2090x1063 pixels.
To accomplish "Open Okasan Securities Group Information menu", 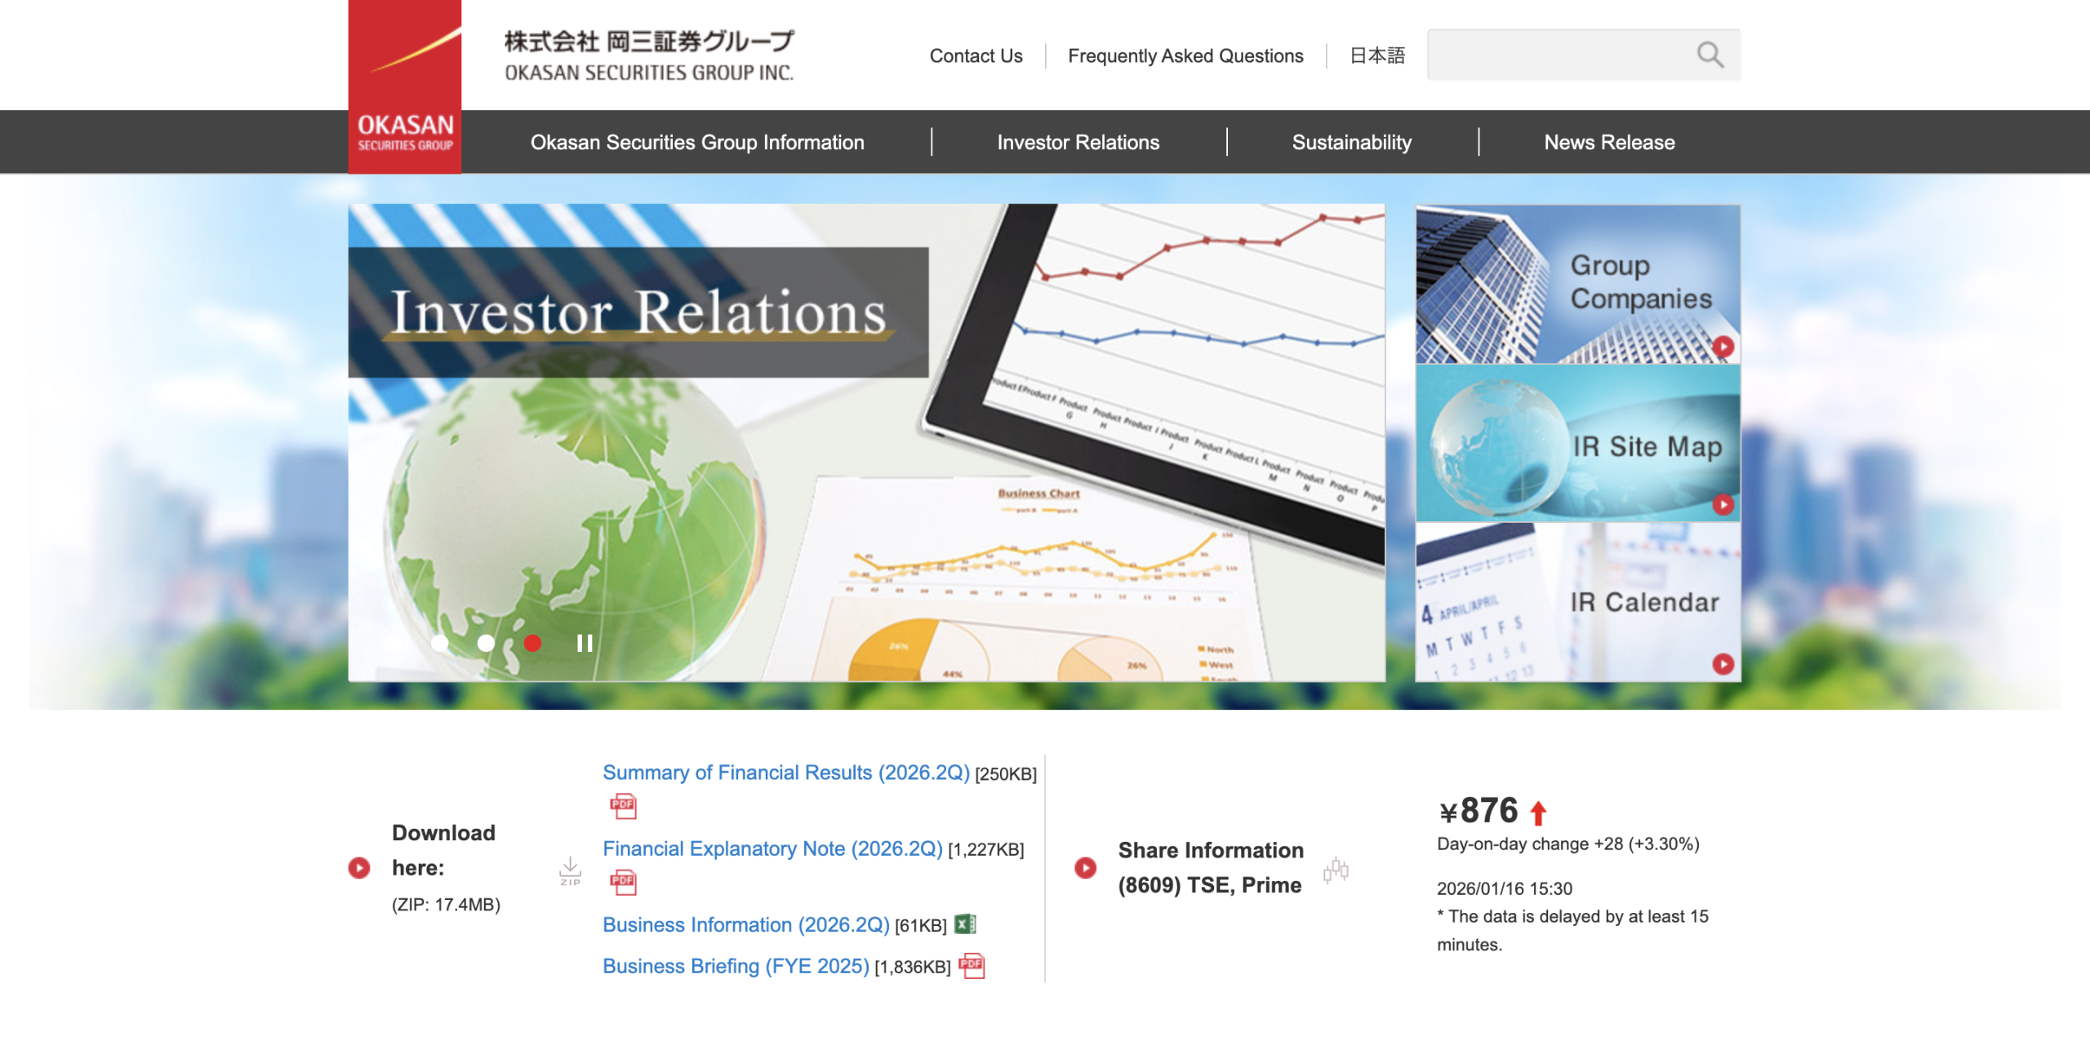I will pos(697,142).
